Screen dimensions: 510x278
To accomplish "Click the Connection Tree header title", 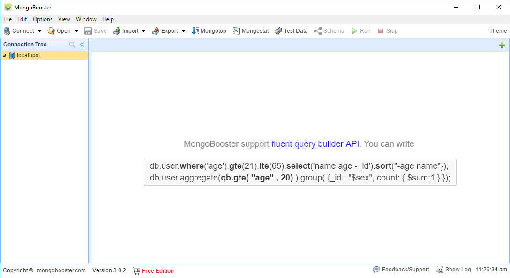I will point(25,45).
